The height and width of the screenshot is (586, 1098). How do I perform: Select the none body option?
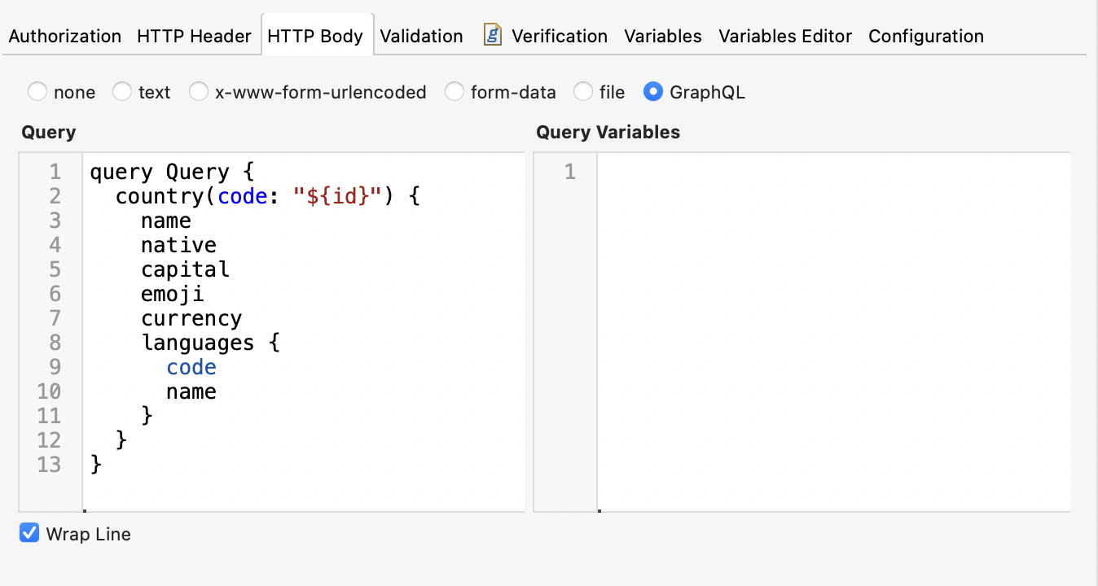coord(37,92)
